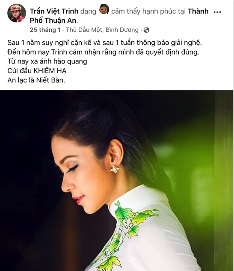Viewport: 234px width, 271px height.
Task: Click the text "Từ nay xa ánh hào quang"
Action: (x=47, y=61)
